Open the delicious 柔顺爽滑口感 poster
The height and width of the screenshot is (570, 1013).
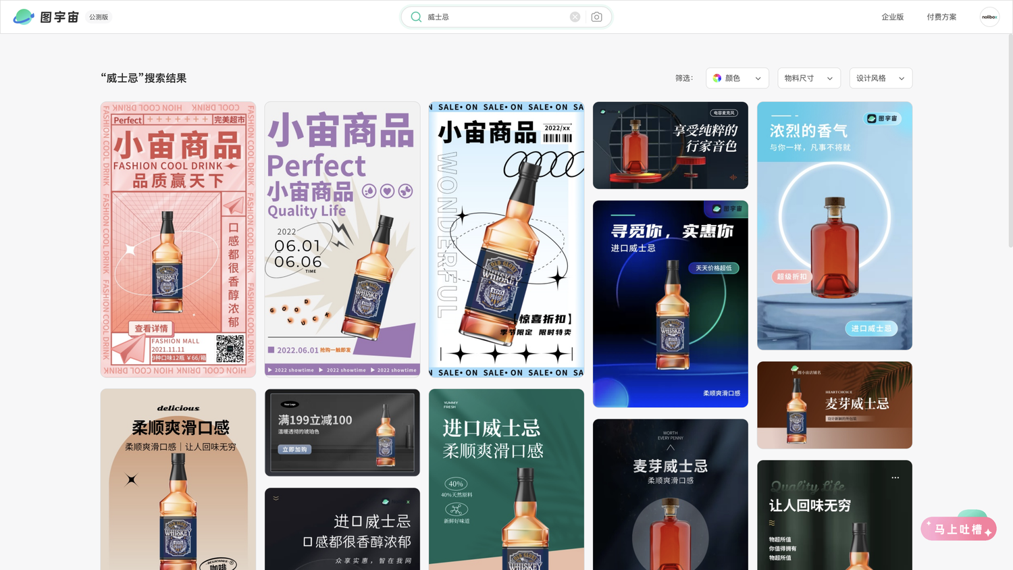tap(178, 480)
